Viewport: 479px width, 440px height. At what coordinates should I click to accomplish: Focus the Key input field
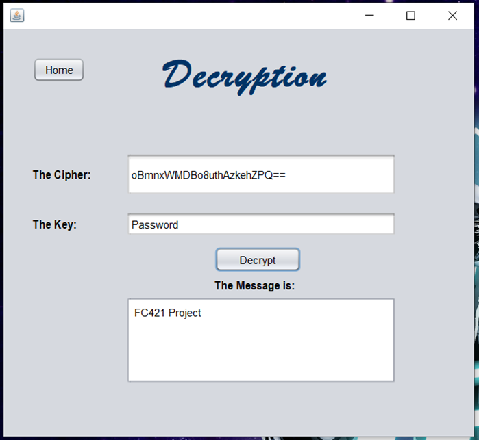[261, 224]
